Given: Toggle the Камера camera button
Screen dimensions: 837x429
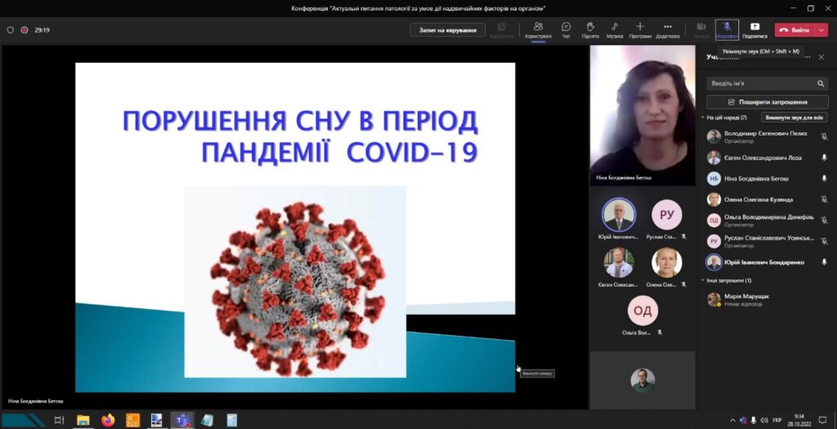Looking at the screenshot, I should pos(701,29).
